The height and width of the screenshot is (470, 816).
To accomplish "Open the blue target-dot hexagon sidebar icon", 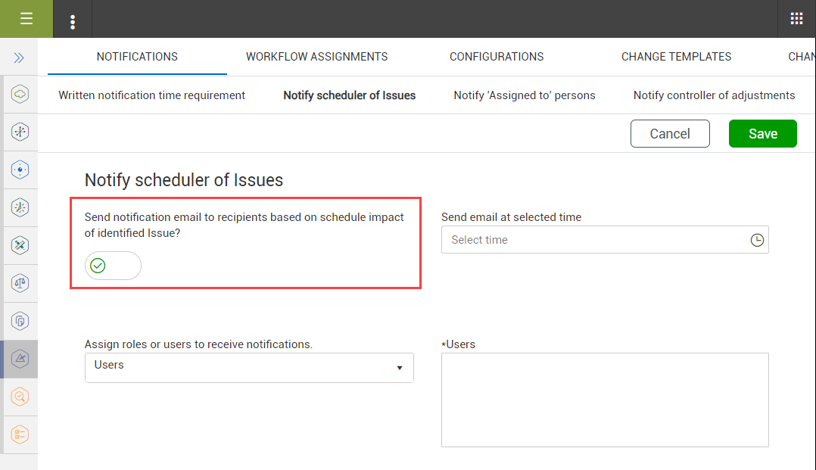I will (x=20, y=170).
